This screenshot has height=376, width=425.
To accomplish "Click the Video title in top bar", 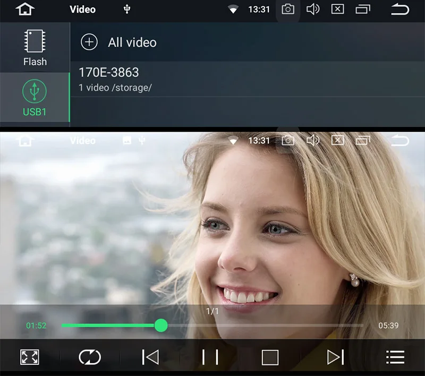I will tap(83, 10).
